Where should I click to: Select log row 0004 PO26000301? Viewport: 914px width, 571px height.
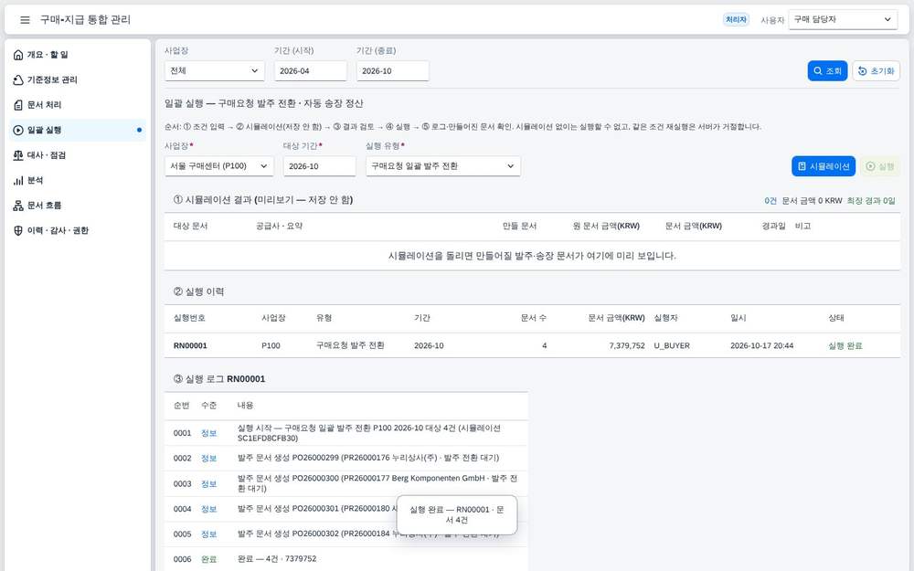pos(346,509)
